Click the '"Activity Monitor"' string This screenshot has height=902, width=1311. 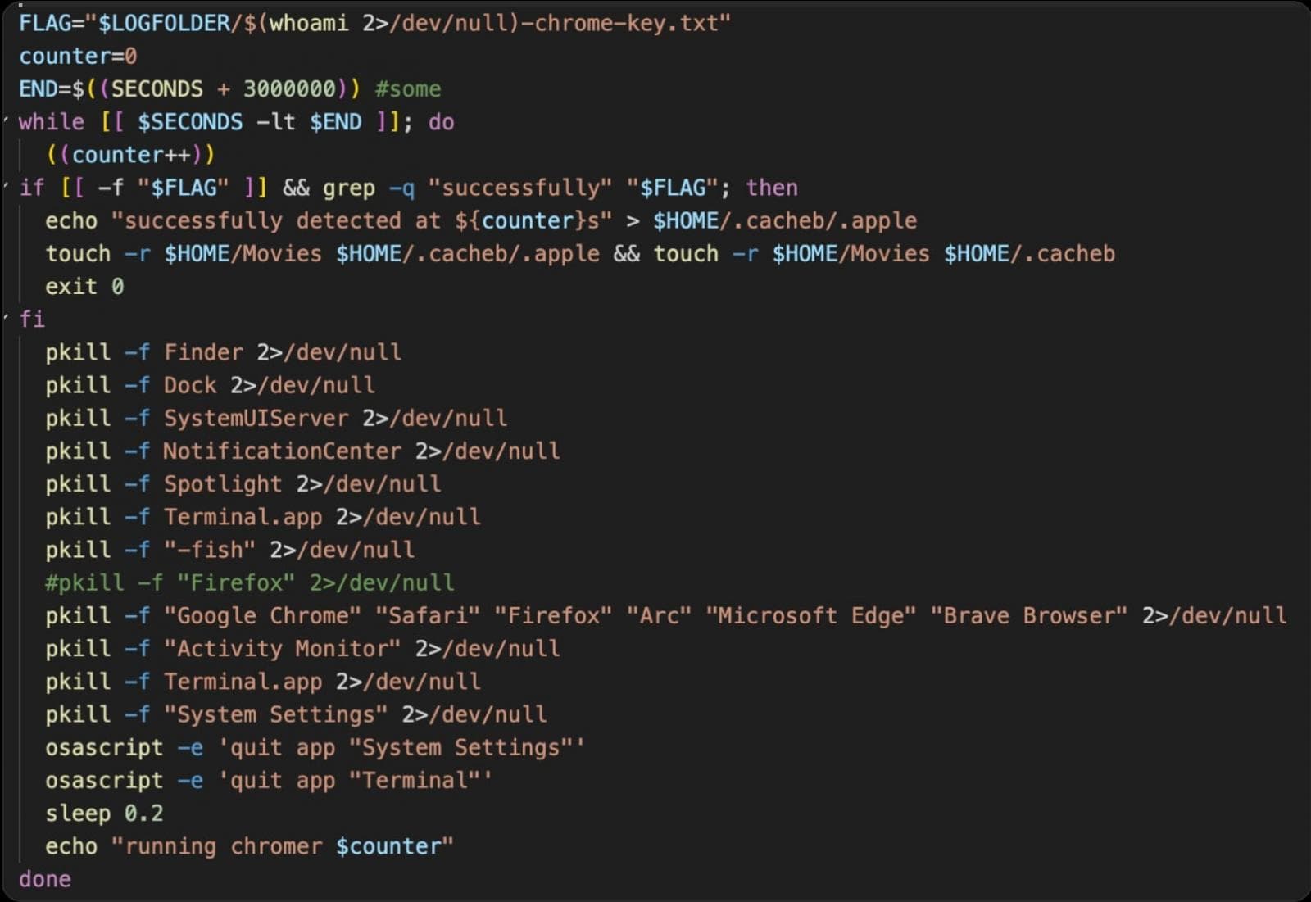(283, 649)
